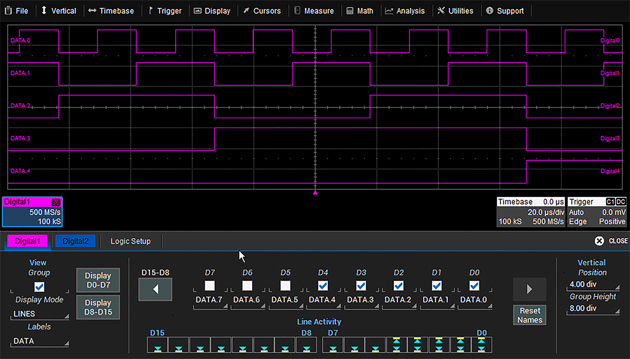This screenshot has height=359, width=630.
Task: Open the Display Mode LINES dropdown
Action: 39,314
